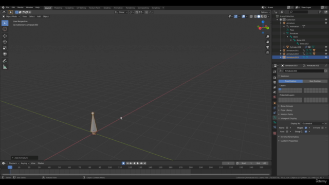This screenshot has height=185, width=329.
Task: Jump to the timeline end frame button
Action: click(144, 163)
